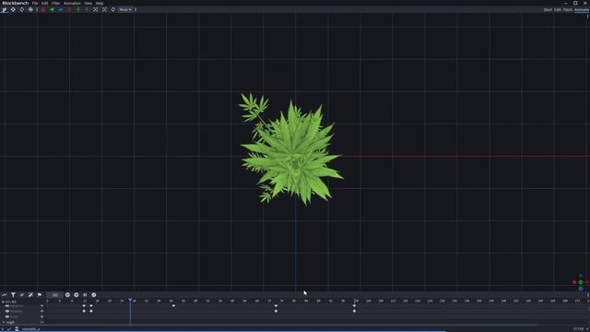This screenshot has height=332, width=590.
Task: Switch to the Edit mode tab
Action: [x=557, y=10]
